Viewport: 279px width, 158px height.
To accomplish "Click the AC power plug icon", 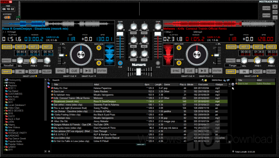I will point(7,17).
